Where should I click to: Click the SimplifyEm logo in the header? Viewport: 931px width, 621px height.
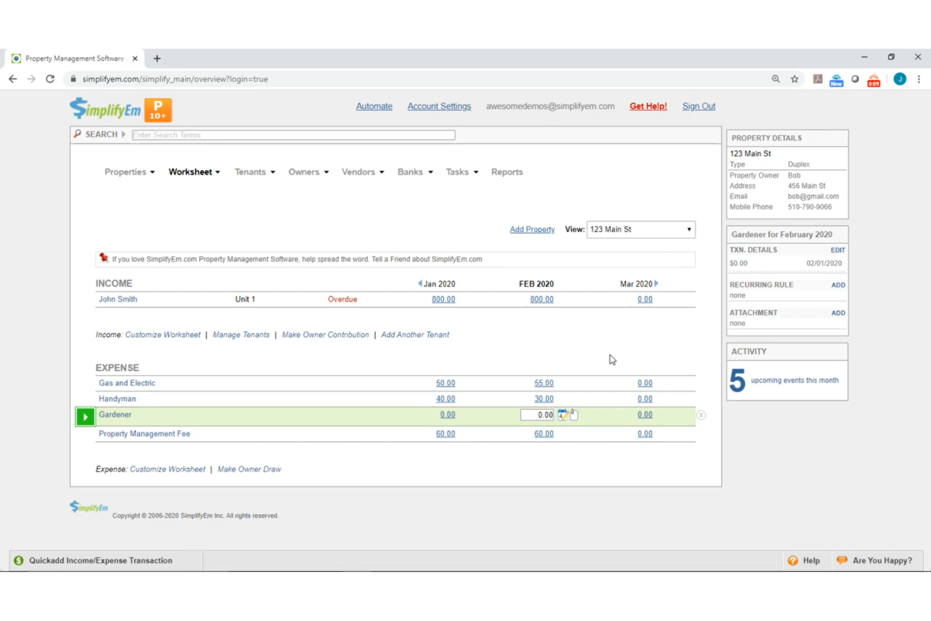click(105, 109)
